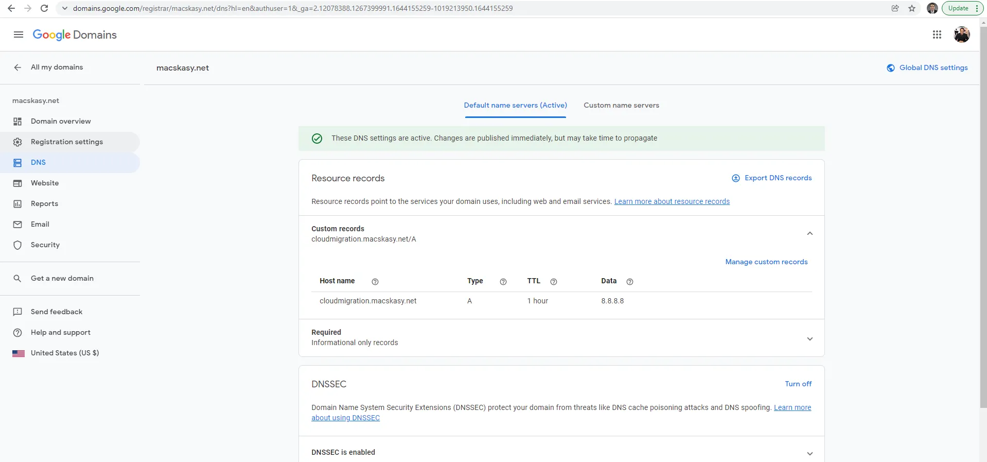Image resolution: width=987 pixels, height=462 pixels.
Task: Click the site info dropdown in address bar
Action: pyautogui.click(x=64, y=8)
